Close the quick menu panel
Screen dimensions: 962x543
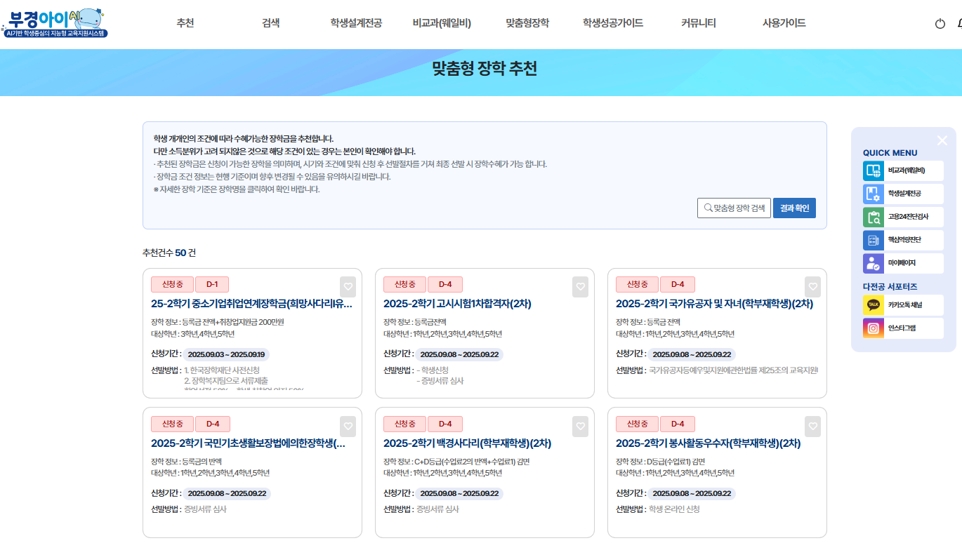tap(942, 140)
